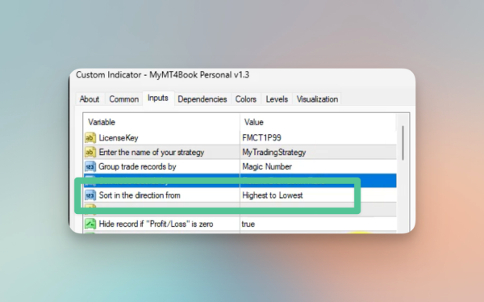Select the 'Group trade records by' variable
The image size is (484, 302).
(137, 167)
